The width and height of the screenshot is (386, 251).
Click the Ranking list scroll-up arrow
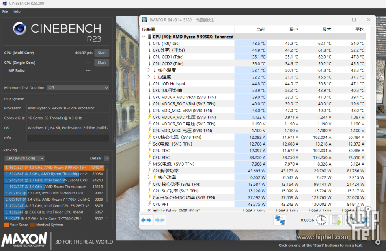tap(107, 166)
